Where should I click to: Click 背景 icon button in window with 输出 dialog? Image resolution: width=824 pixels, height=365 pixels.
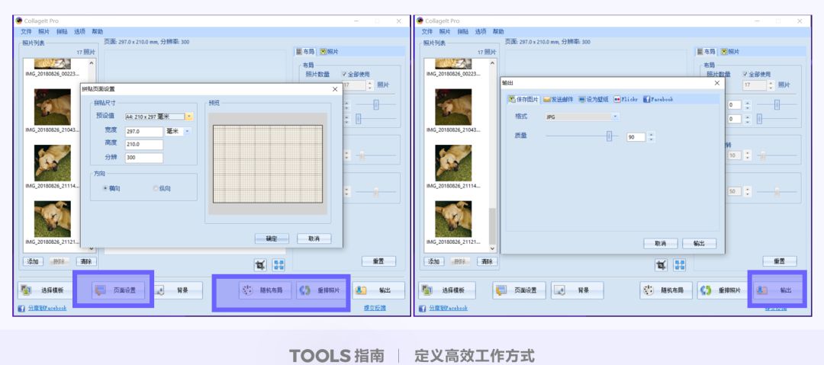coord(577,290)
